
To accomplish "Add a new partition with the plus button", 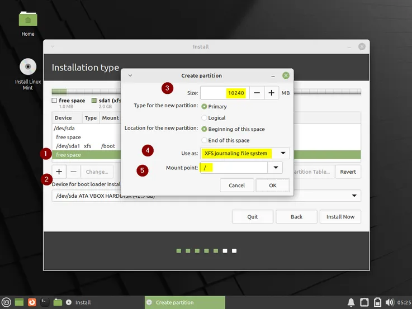I will (x=59, y=172).
